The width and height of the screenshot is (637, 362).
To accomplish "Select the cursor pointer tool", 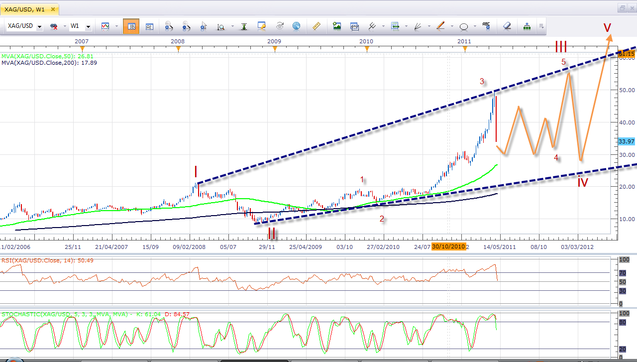I will click(203, 26).
